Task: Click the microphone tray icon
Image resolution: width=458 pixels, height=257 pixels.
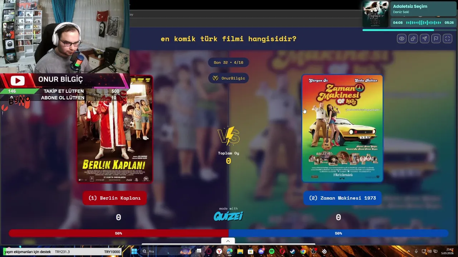Action: pos(416,252)
